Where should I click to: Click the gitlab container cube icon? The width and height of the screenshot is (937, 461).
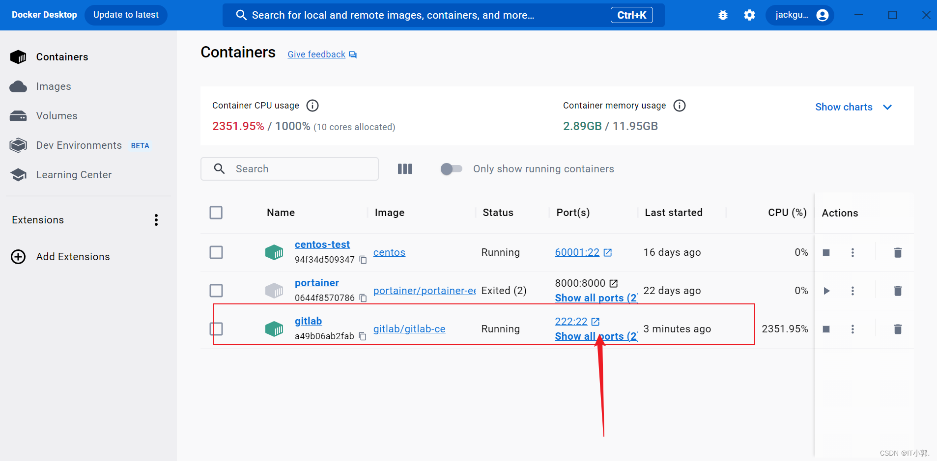pos(274,329)
